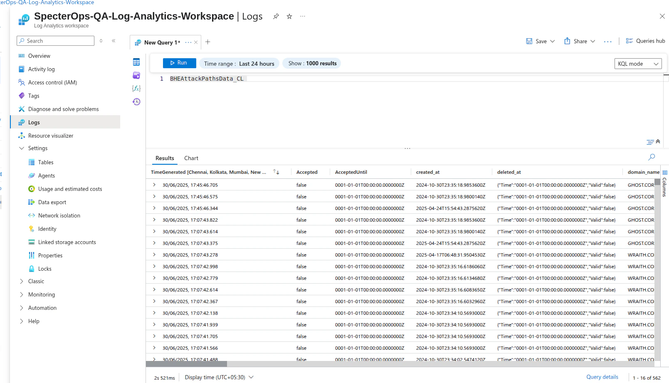Switch to the Chart tab
Viewport: 669px width, 383px height.
click(x=191, y=158)
